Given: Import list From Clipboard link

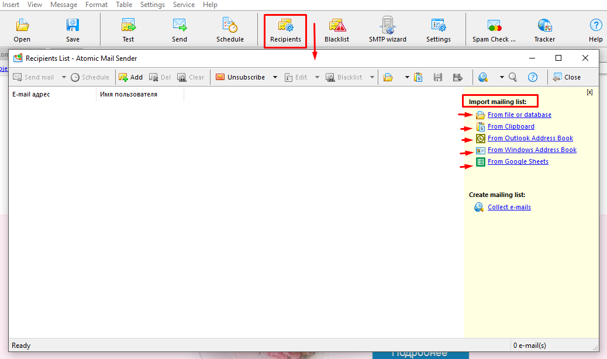Looking at the screenshot, I should (511, 126).
